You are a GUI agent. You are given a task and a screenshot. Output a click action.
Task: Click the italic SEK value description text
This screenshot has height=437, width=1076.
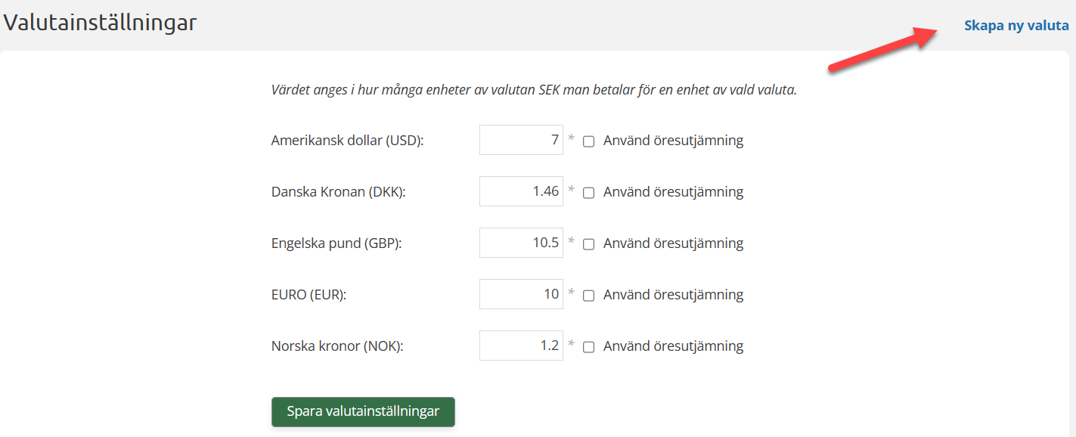tap(534, 90)
